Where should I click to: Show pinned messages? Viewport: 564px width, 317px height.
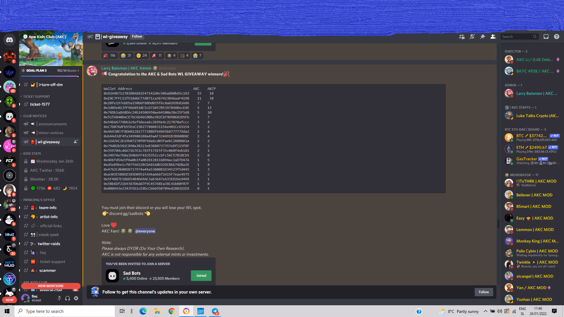click(483, 37)
